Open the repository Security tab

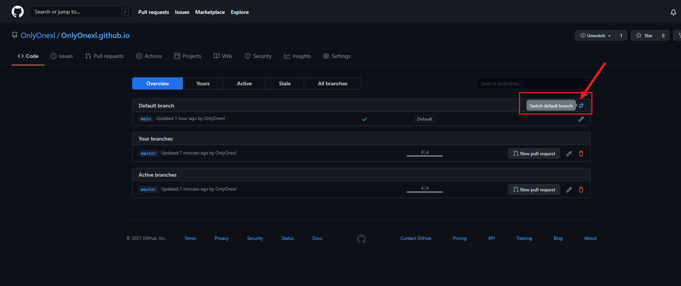pyautogui.click(x=258, y=56)
